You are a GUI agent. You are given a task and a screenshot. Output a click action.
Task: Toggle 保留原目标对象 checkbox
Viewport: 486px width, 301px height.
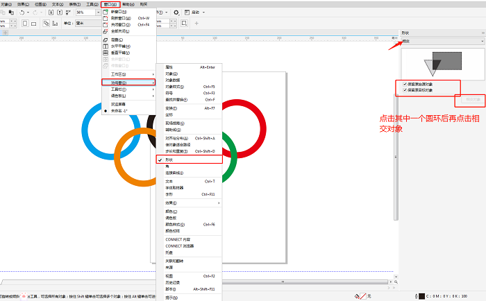pyautogui.click(x=405, y=90)
